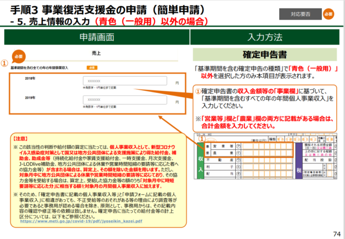Click the 対応要否 gray button
The width and height of the screenshot is (345, 239).
(301, 14)
